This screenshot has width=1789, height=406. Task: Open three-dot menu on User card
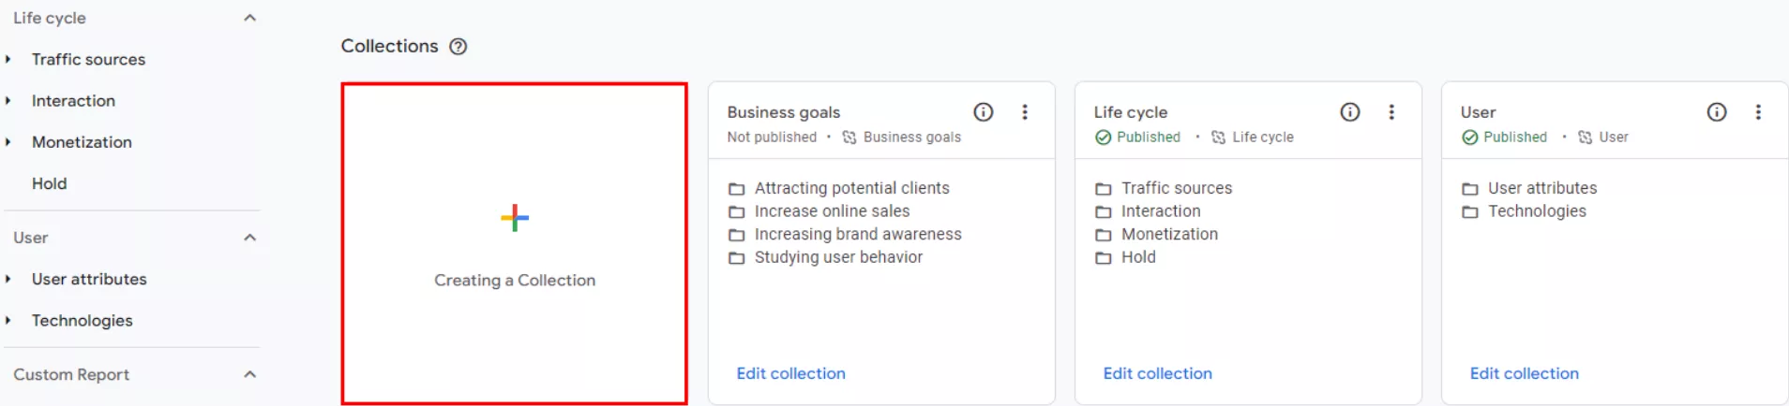(x=1758, y=112)
